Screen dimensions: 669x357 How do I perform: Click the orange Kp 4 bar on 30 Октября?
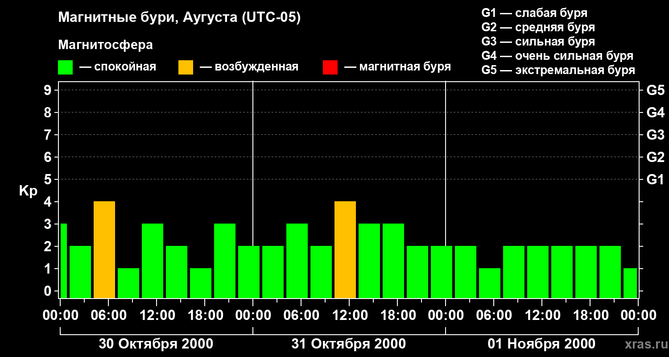click(104, 249)
